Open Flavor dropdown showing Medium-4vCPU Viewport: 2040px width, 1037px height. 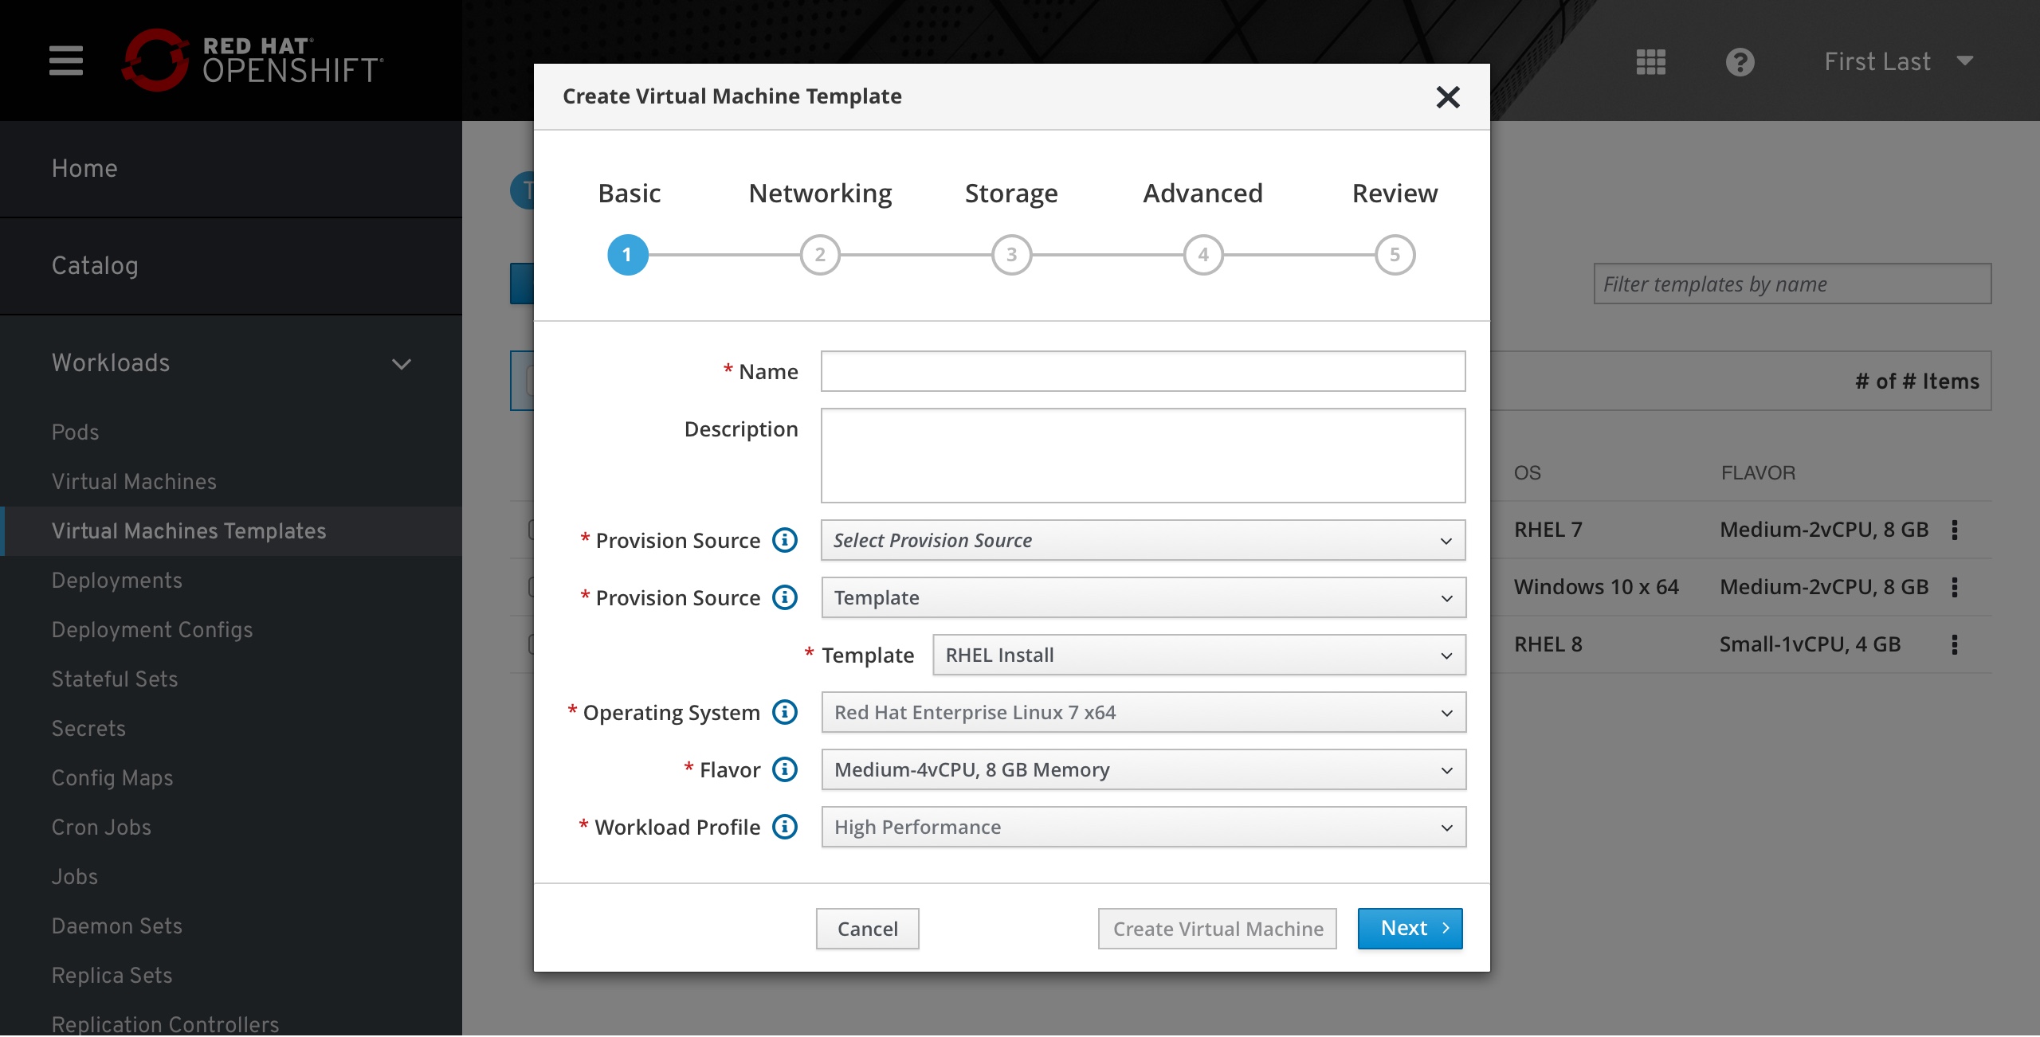(1144, 769)
